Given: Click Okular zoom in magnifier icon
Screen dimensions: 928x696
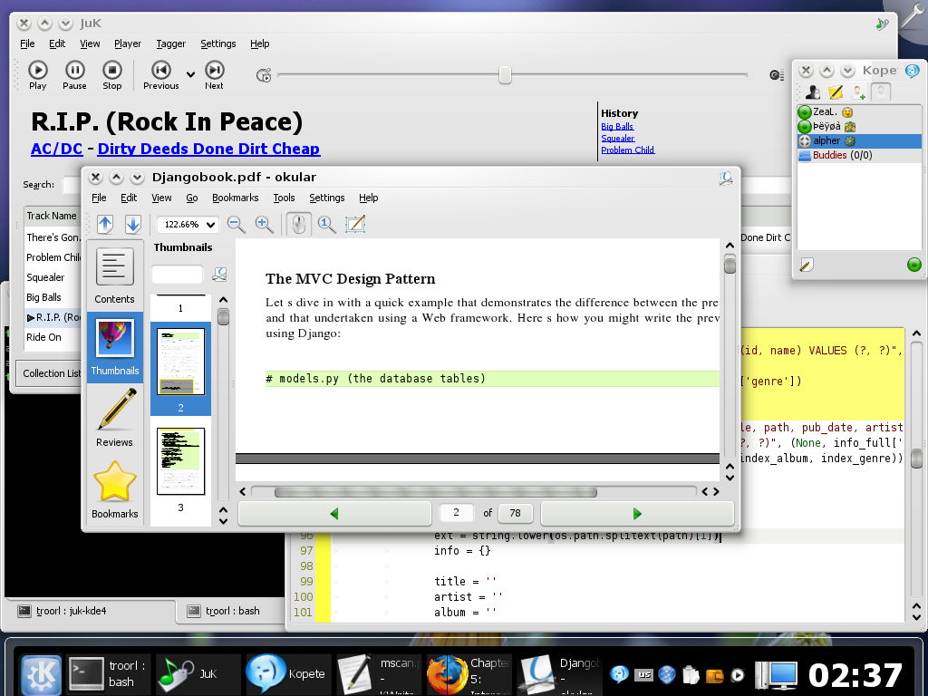Looking at the screenshot, I should point(264,225).
